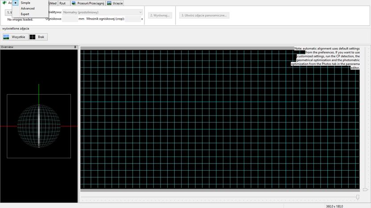Open the Rzut tab
371x208 pixels.
(63, 3)
